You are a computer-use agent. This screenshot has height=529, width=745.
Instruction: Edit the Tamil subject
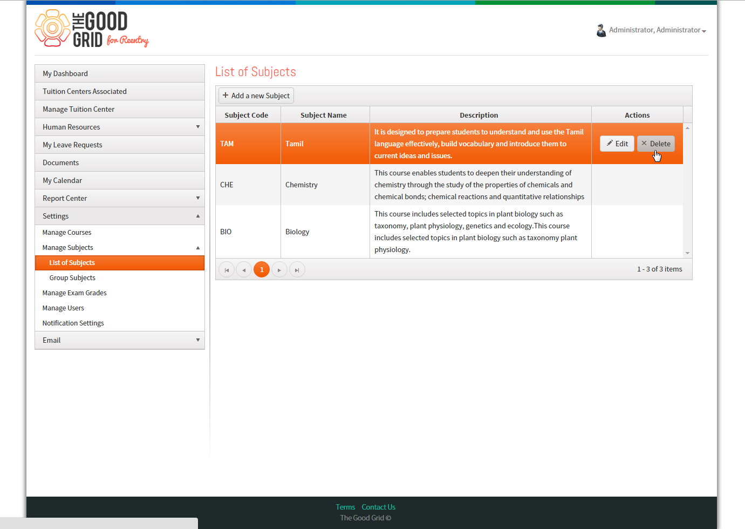click(617, 144)
